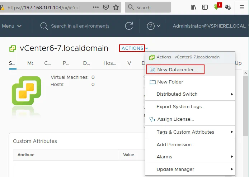Screen dimensions: 249x177
Task: Click the vCenter6-7.localdomain page title
Action: [64, 48]
